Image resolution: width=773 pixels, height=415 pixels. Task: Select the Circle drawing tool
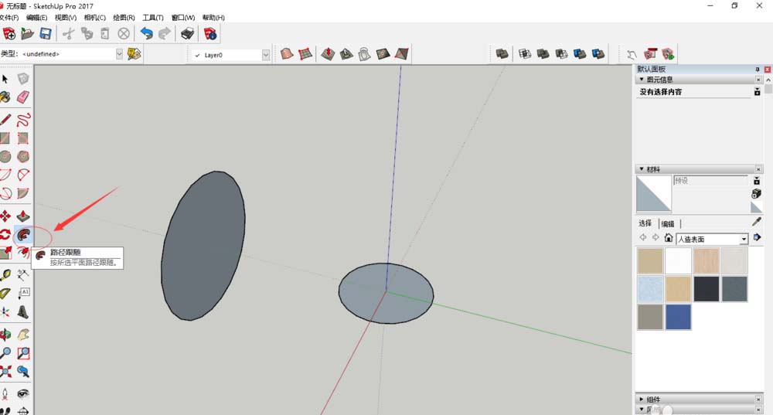[x=5, y=157]
